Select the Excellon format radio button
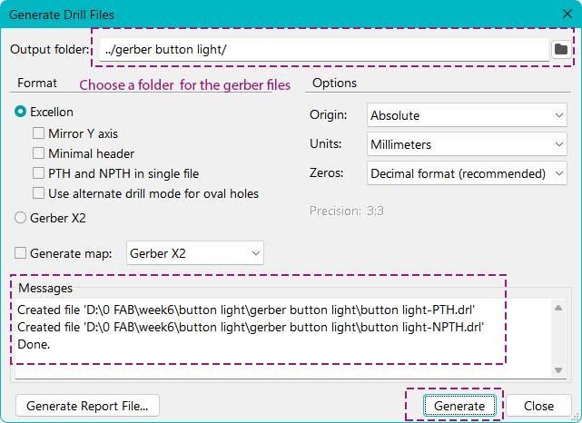 coord(20,112)
